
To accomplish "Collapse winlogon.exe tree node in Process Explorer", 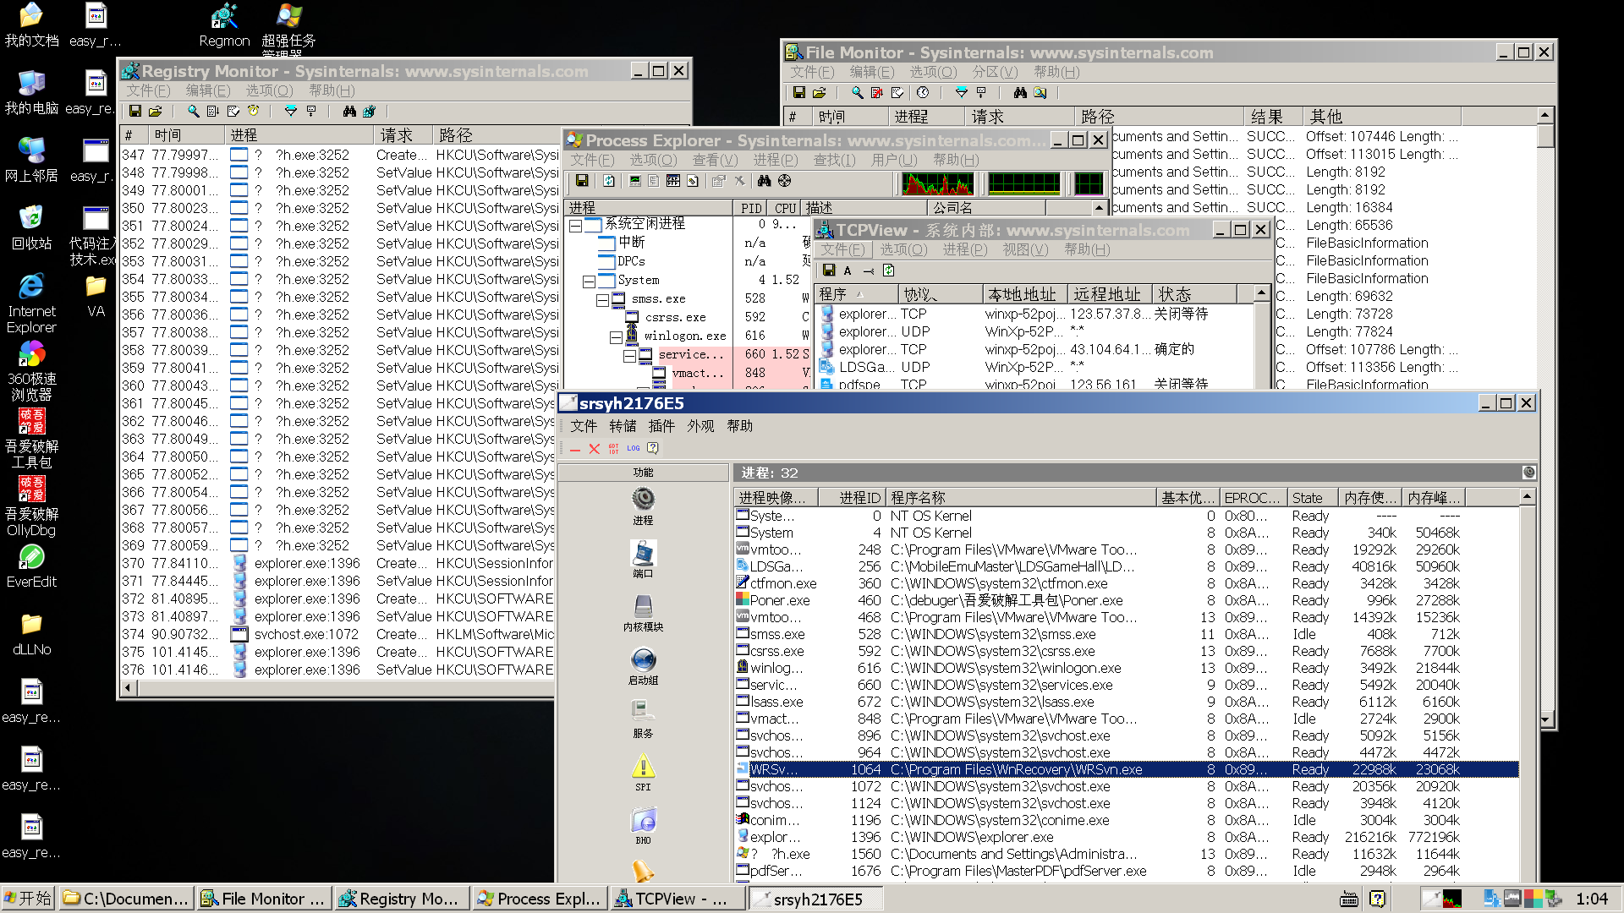I will click(616, 336).
